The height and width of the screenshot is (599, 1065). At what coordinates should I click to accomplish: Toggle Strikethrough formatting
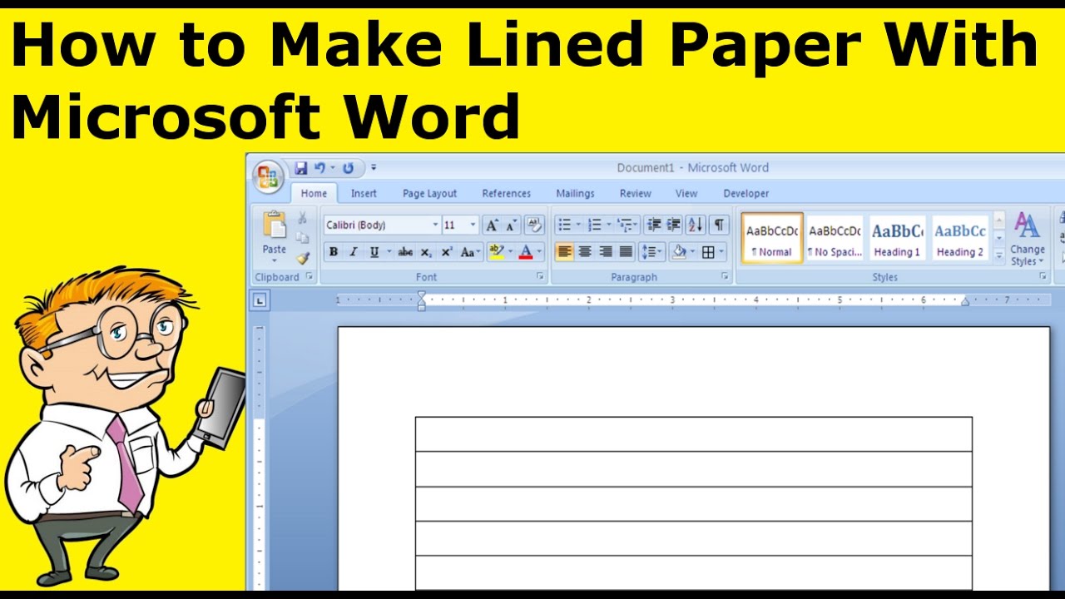click(x=405, y=252)
